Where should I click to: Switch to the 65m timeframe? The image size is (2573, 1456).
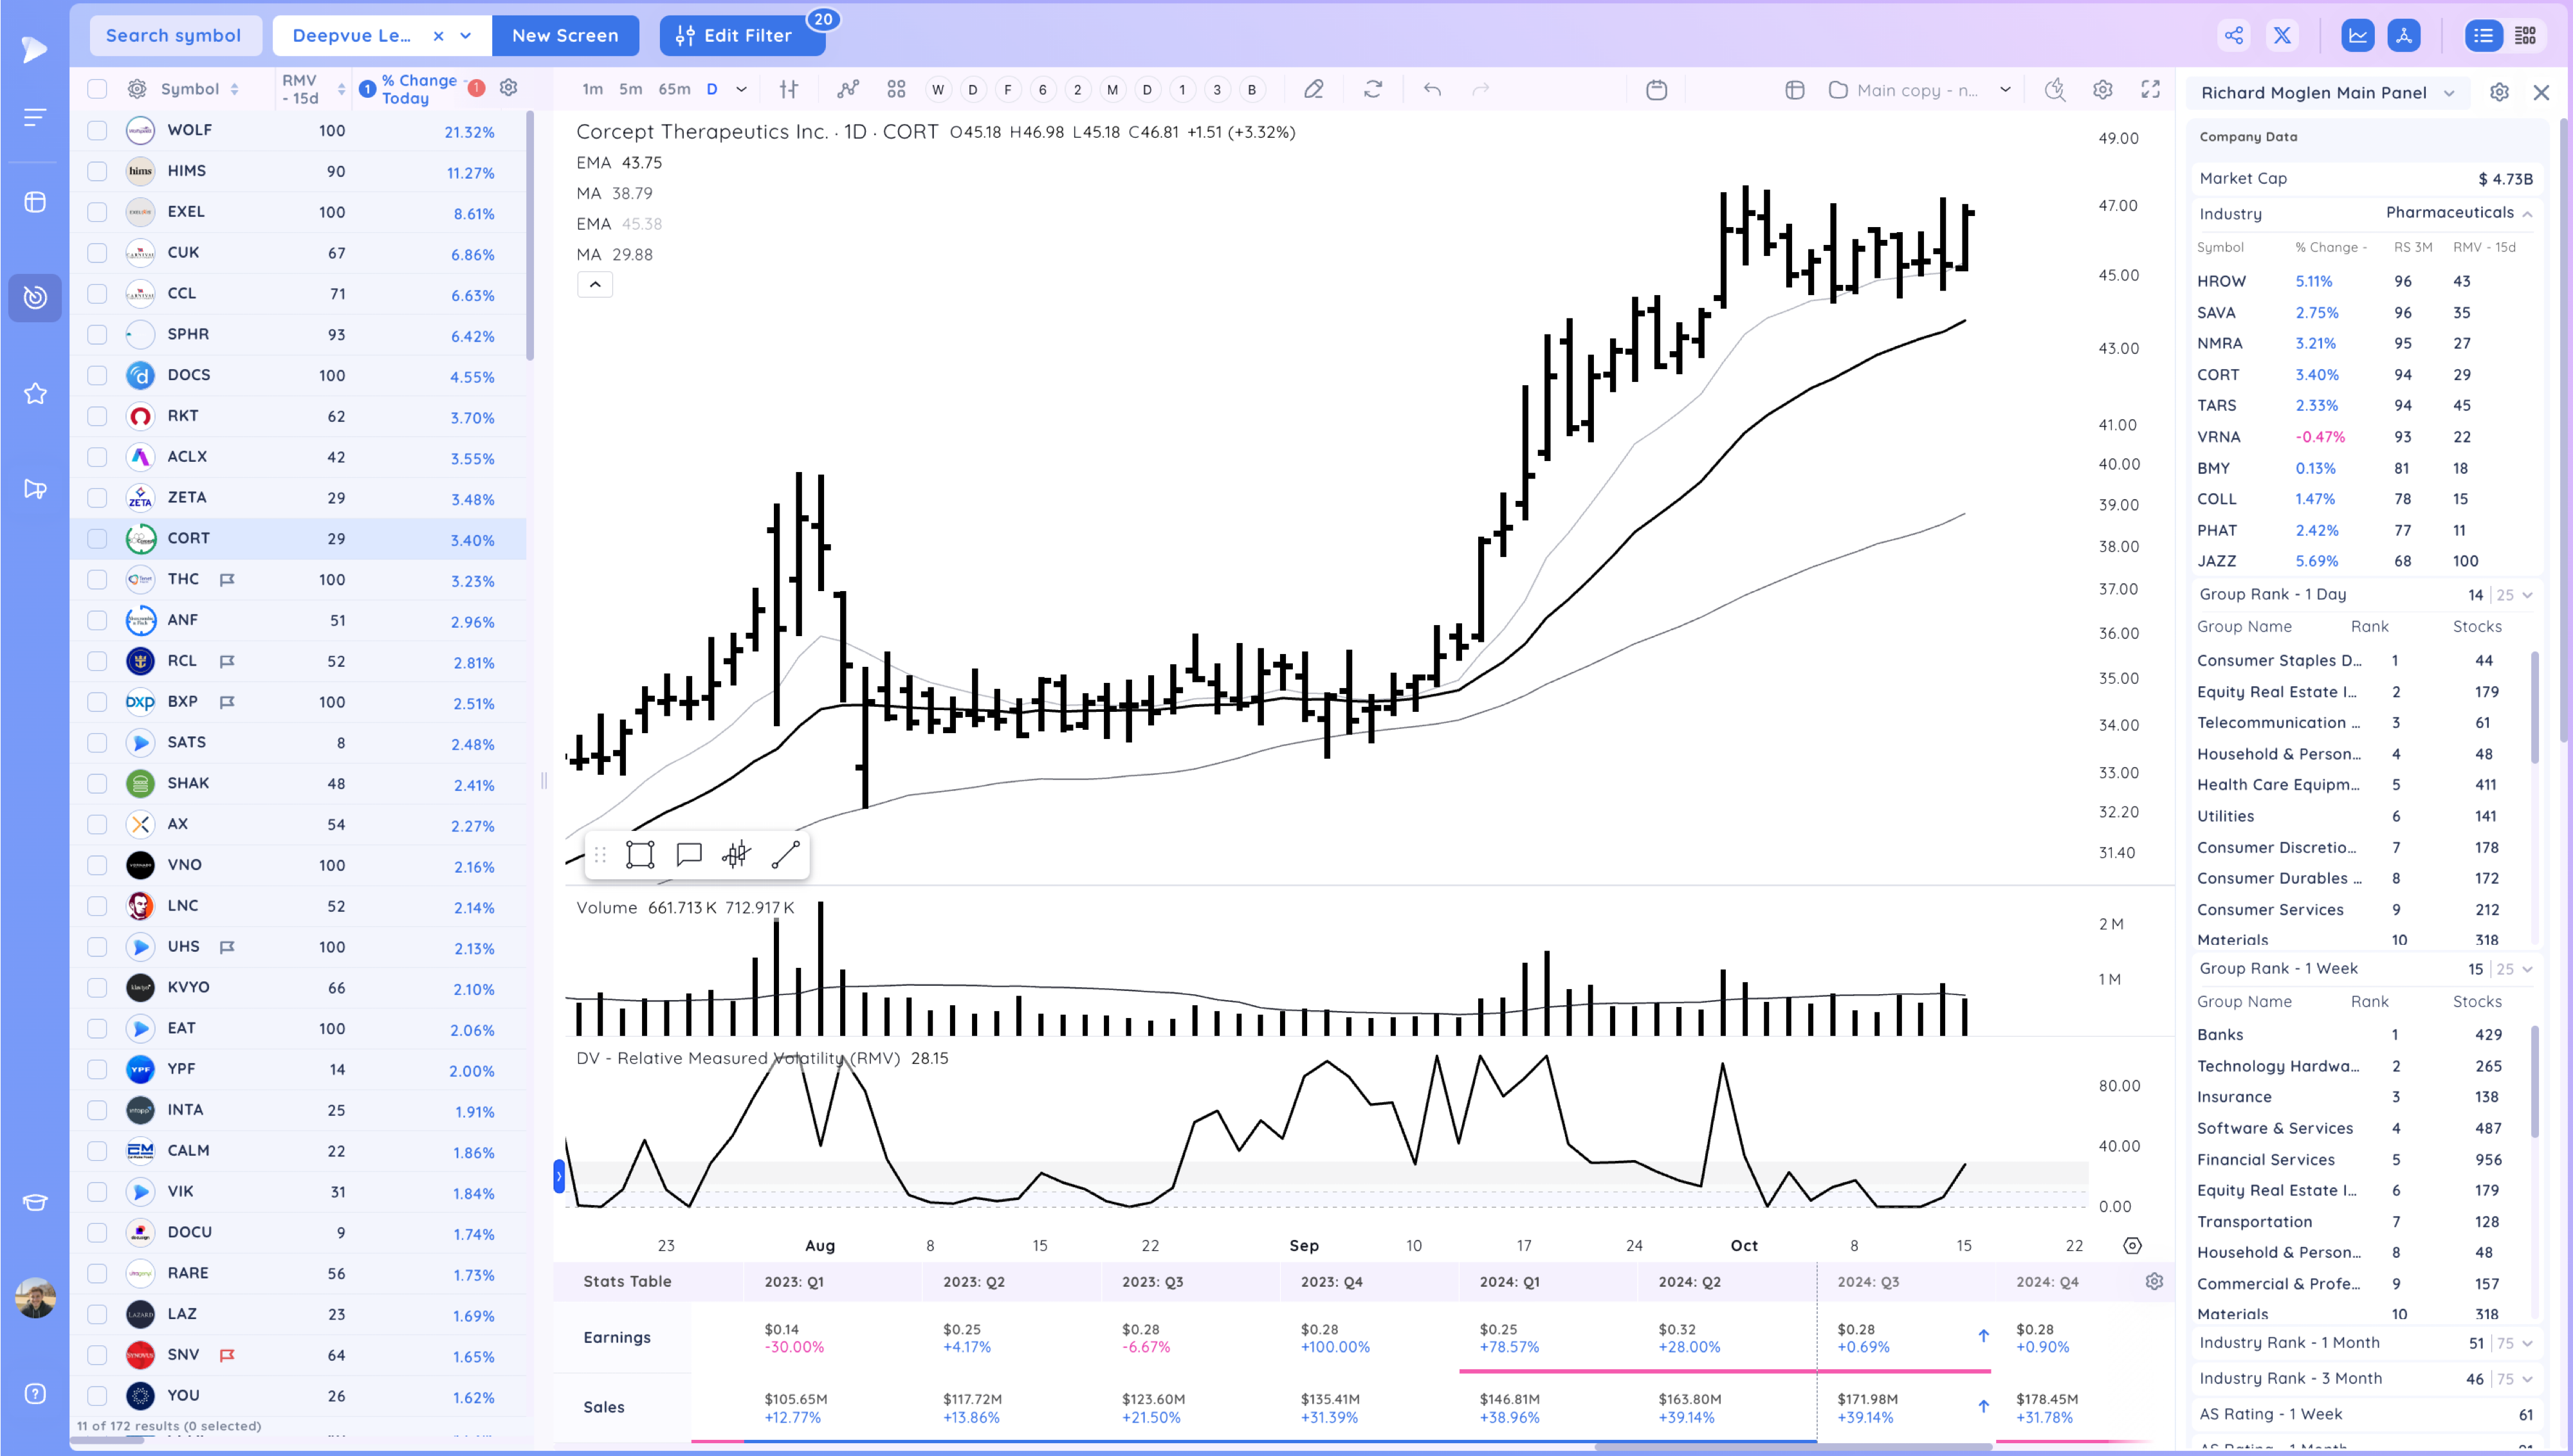click(x=674, y=90)
